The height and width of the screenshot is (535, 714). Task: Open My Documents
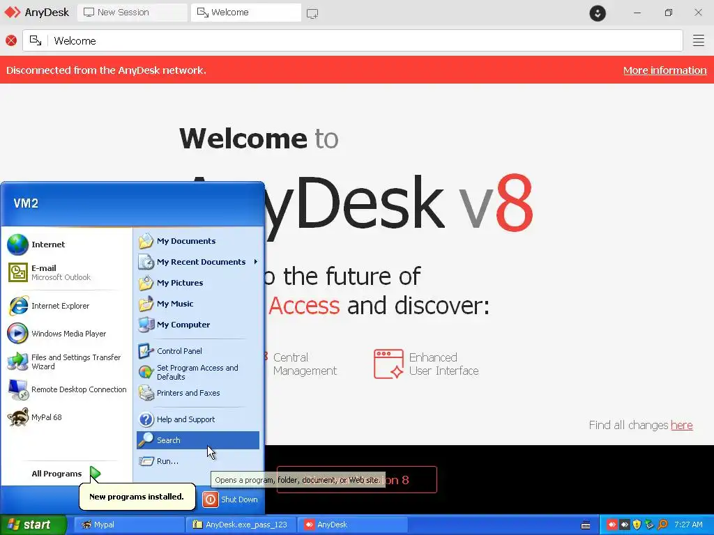coord(198,241)
